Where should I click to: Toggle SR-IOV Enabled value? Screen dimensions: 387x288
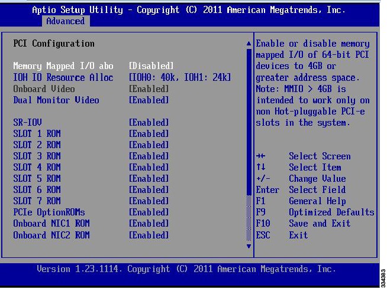[x=149, y=123]
